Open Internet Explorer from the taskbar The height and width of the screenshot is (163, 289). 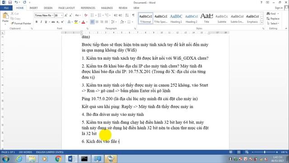point(19,159)
